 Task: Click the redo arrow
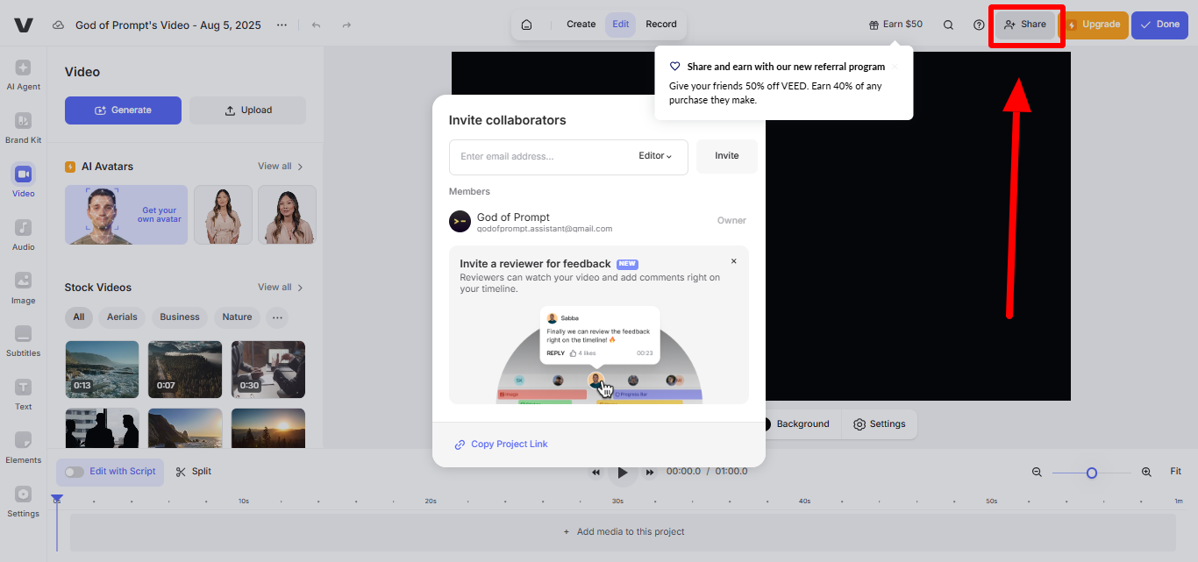pyautogui.click(x=346, y=25)
